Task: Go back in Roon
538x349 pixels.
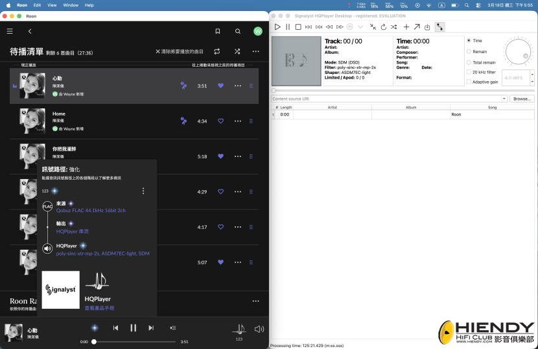Action: (30, 31)
